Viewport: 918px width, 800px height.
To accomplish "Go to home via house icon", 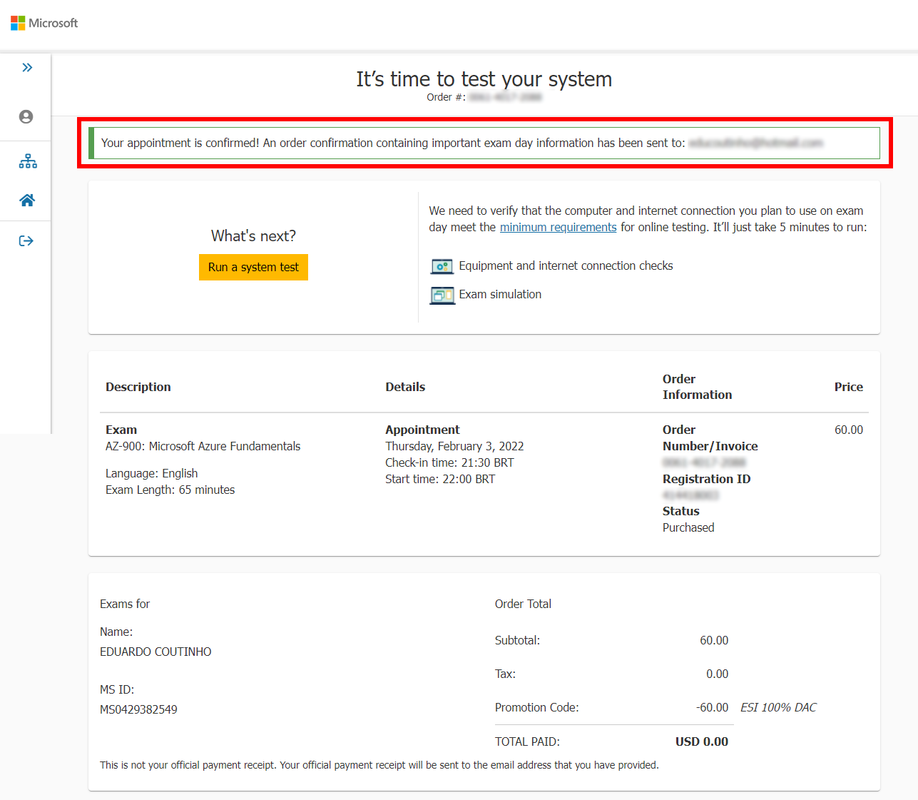I will 27,201.
